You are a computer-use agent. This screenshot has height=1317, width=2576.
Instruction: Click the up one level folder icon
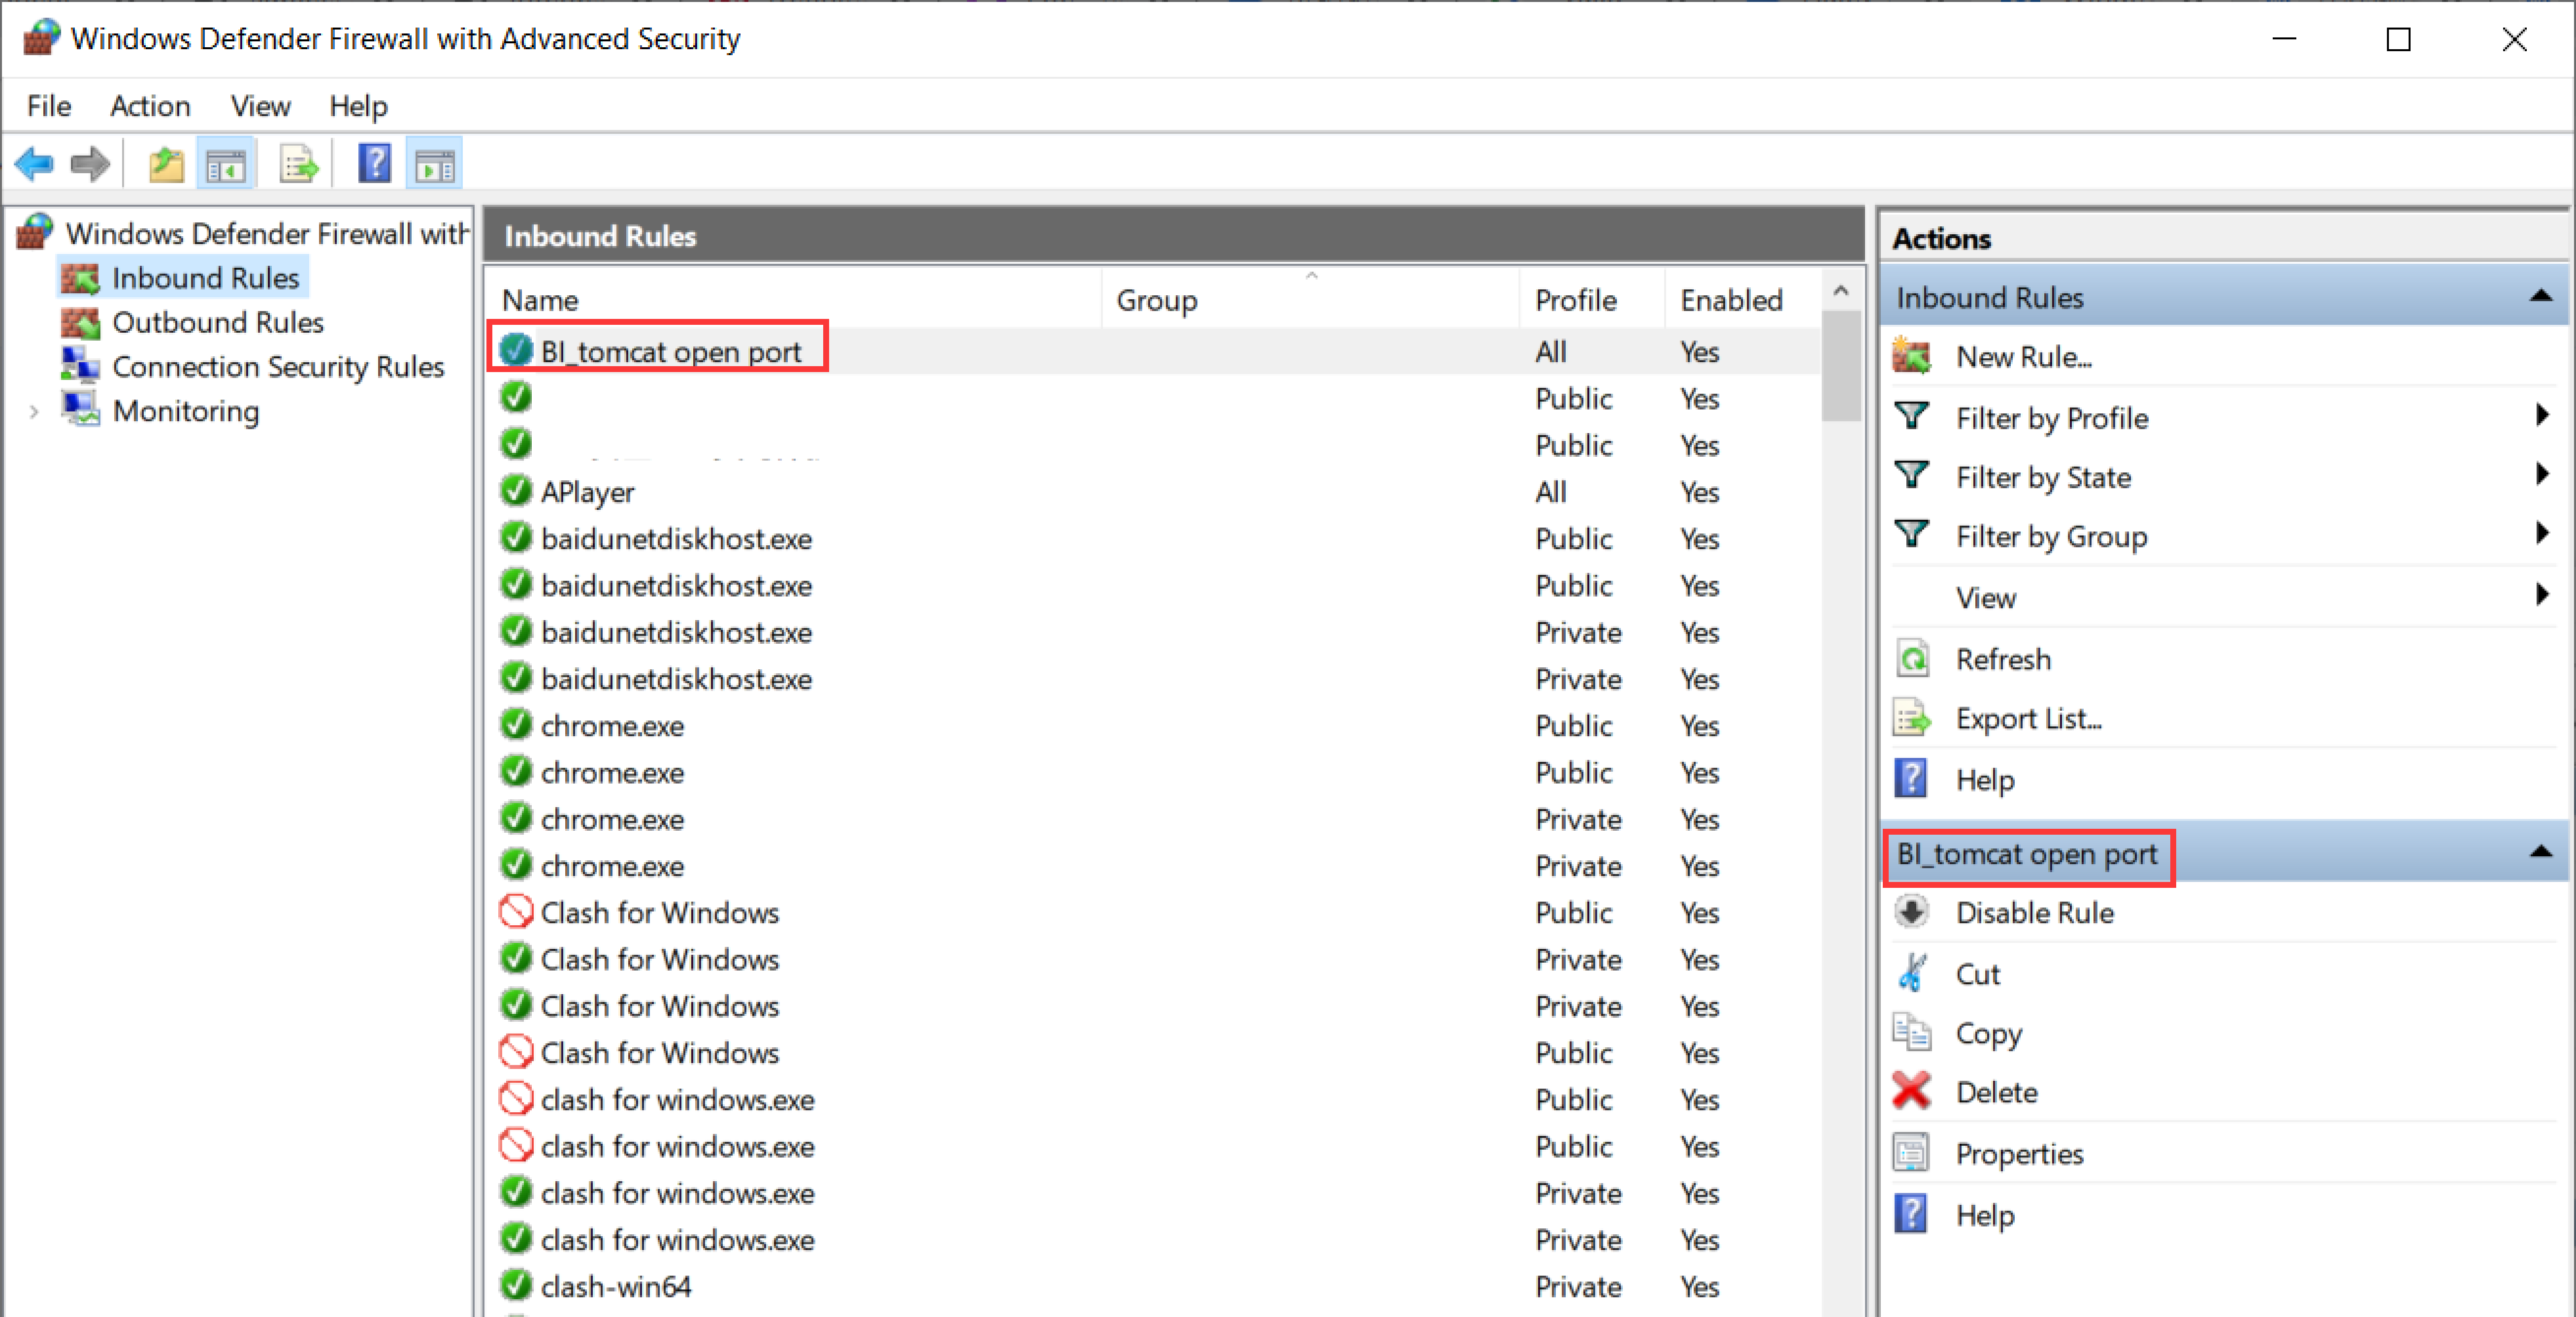click(166, 164)
